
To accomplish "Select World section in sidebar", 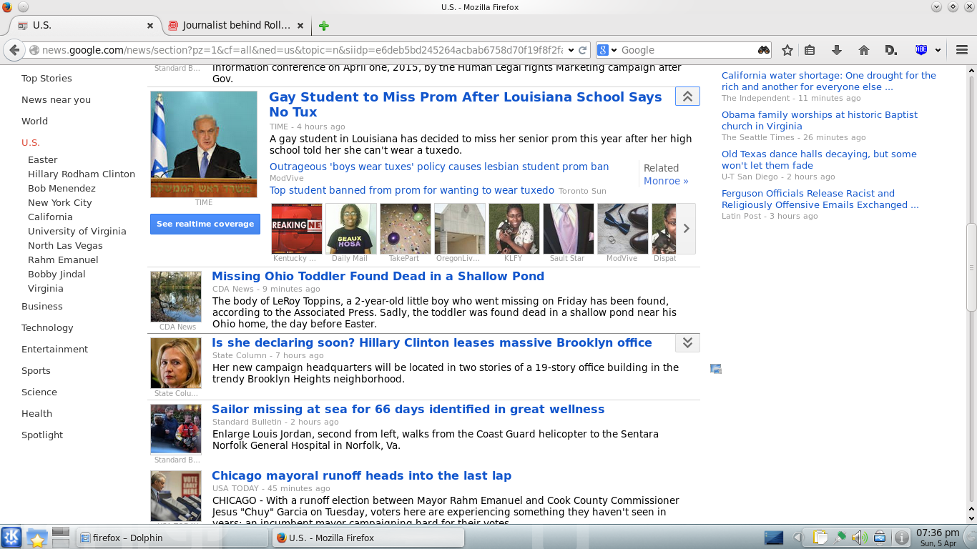I will 34,121.
